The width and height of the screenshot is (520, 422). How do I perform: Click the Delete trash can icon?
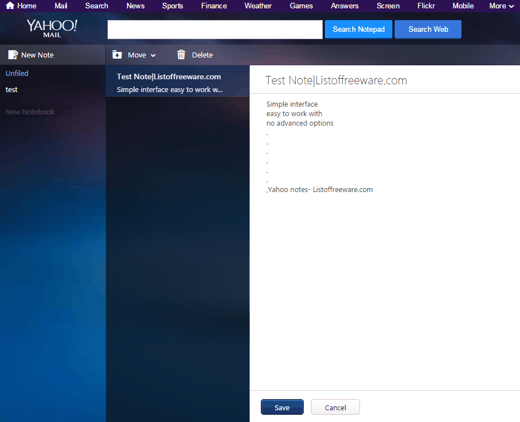click(x=181, y=55)
